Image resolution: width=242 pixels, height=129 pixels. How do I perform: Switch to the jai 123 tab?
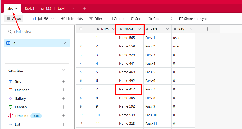click(46, 8)
